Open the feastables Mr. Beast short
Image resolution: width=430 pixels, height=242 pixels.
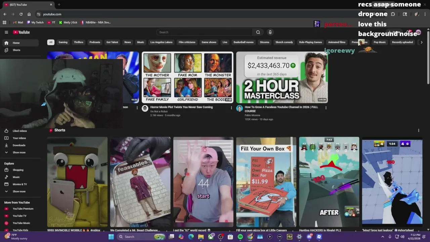tap(140, 182)
